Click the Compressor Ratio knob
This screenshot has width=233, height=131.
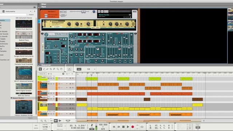88,24
